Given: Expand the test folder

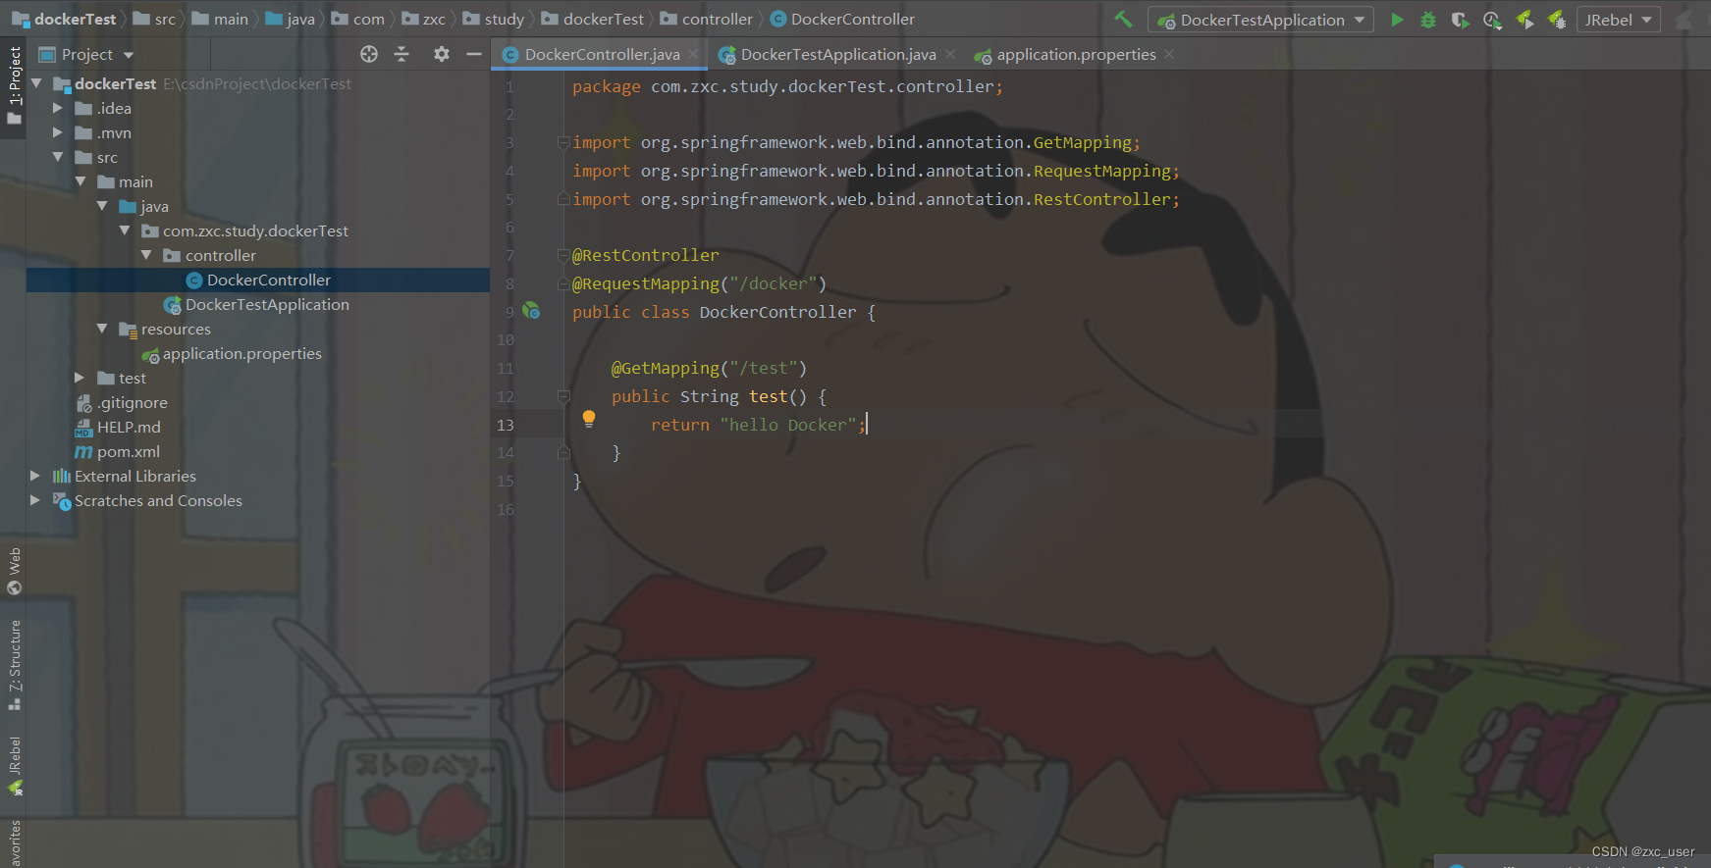Looking at the screenshot, I should (80, 378).
